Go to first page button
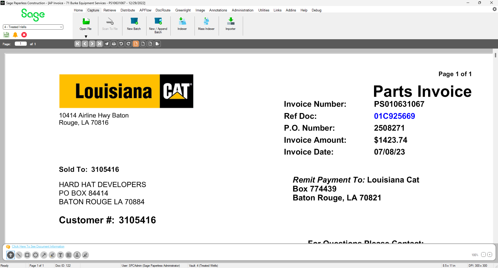This screenshot has height=268, width=498. [x=78, y=44]
